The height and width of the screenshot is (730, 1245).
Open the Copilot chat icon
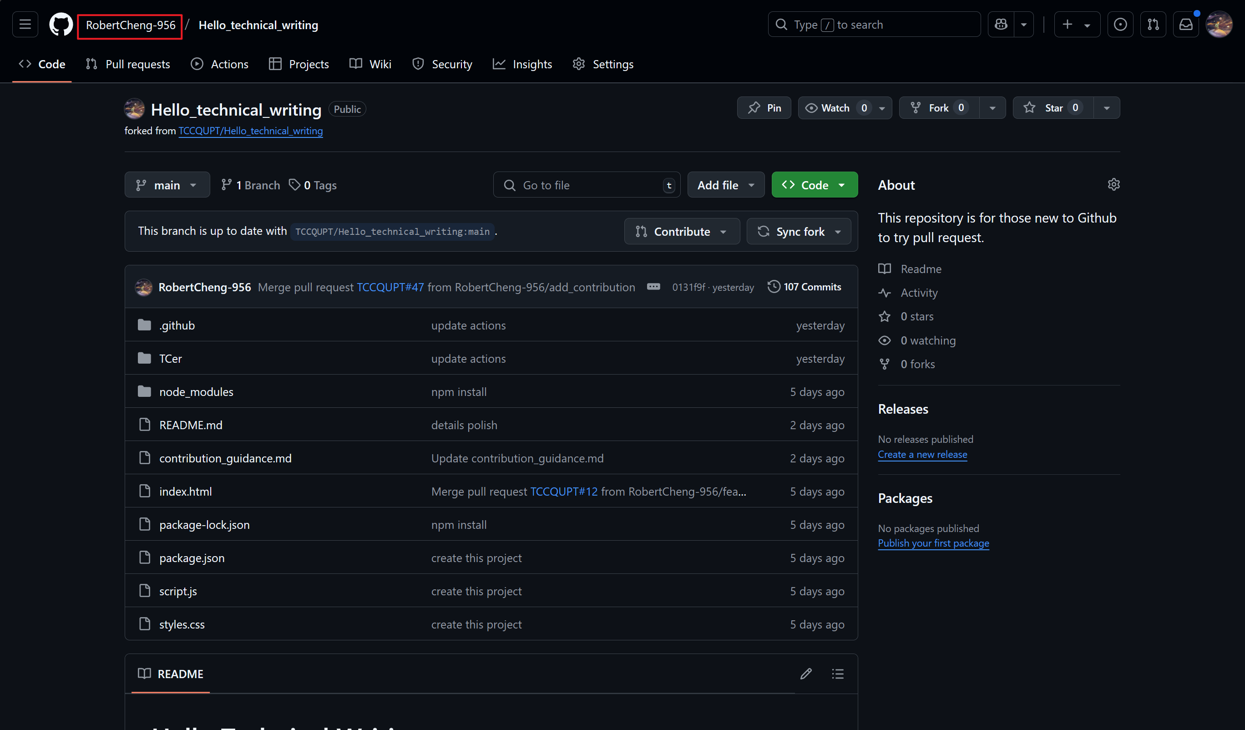(1001, 24)
